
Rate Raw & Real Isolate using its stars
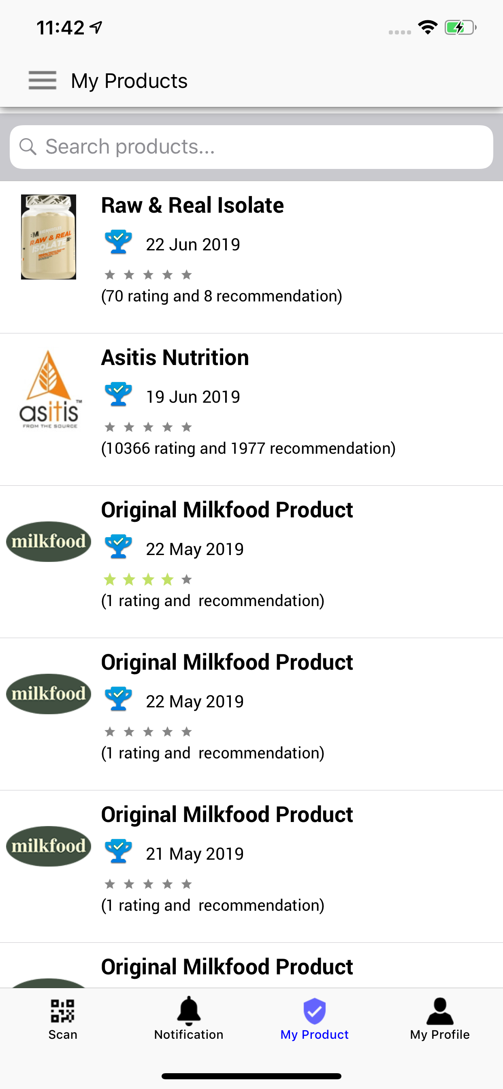click(x=148, y=275)
